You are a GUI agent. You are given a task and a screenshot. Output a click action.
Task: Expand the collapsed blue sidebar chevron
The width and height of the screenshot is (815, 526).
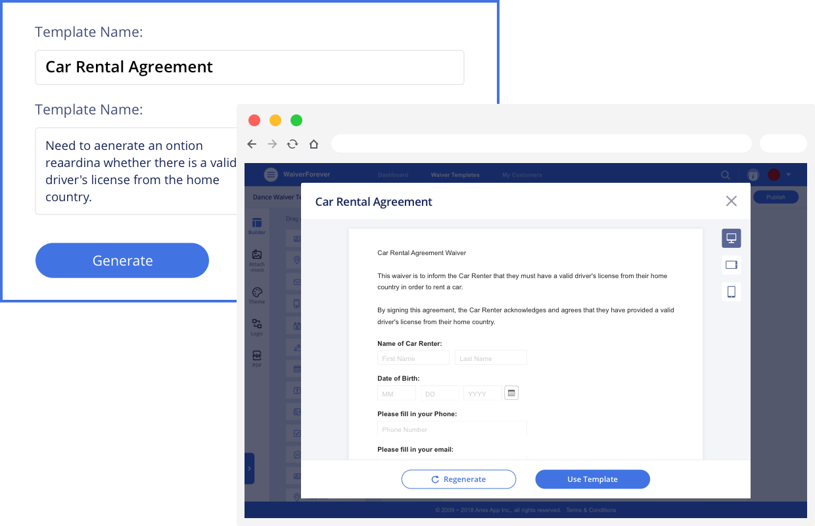coord(249,468)
